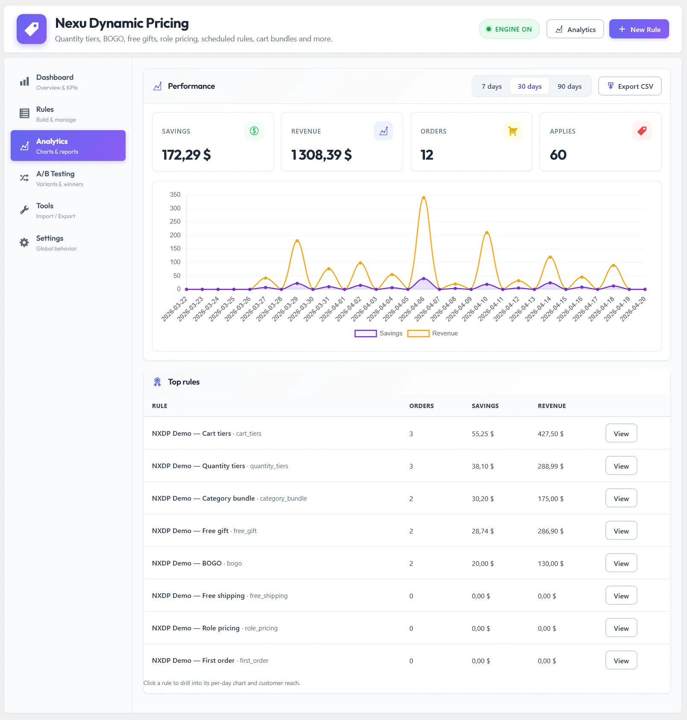Select the 30 days range
This screenshot has height=720, width=687.
point(530,86)
